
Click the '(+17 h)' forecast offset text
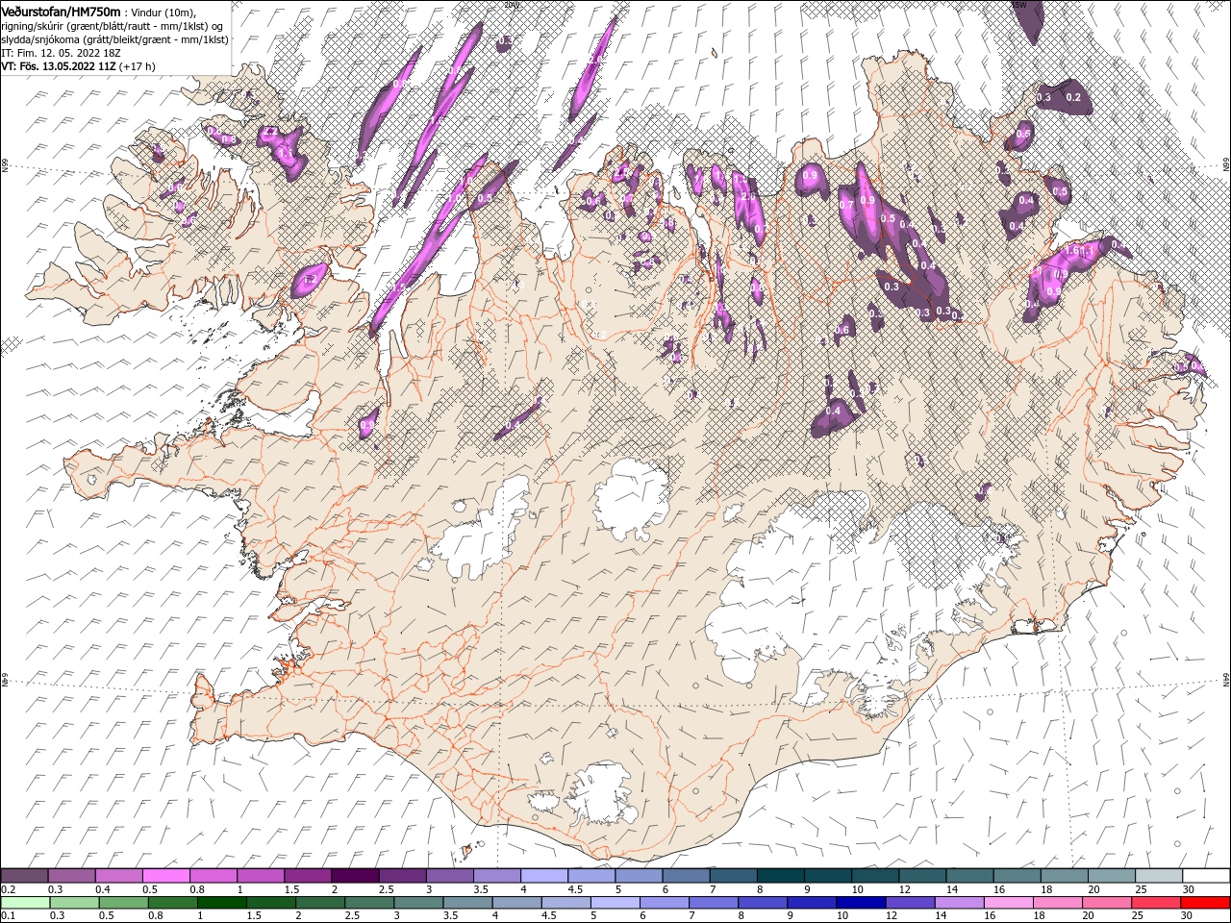click(138, 66)
